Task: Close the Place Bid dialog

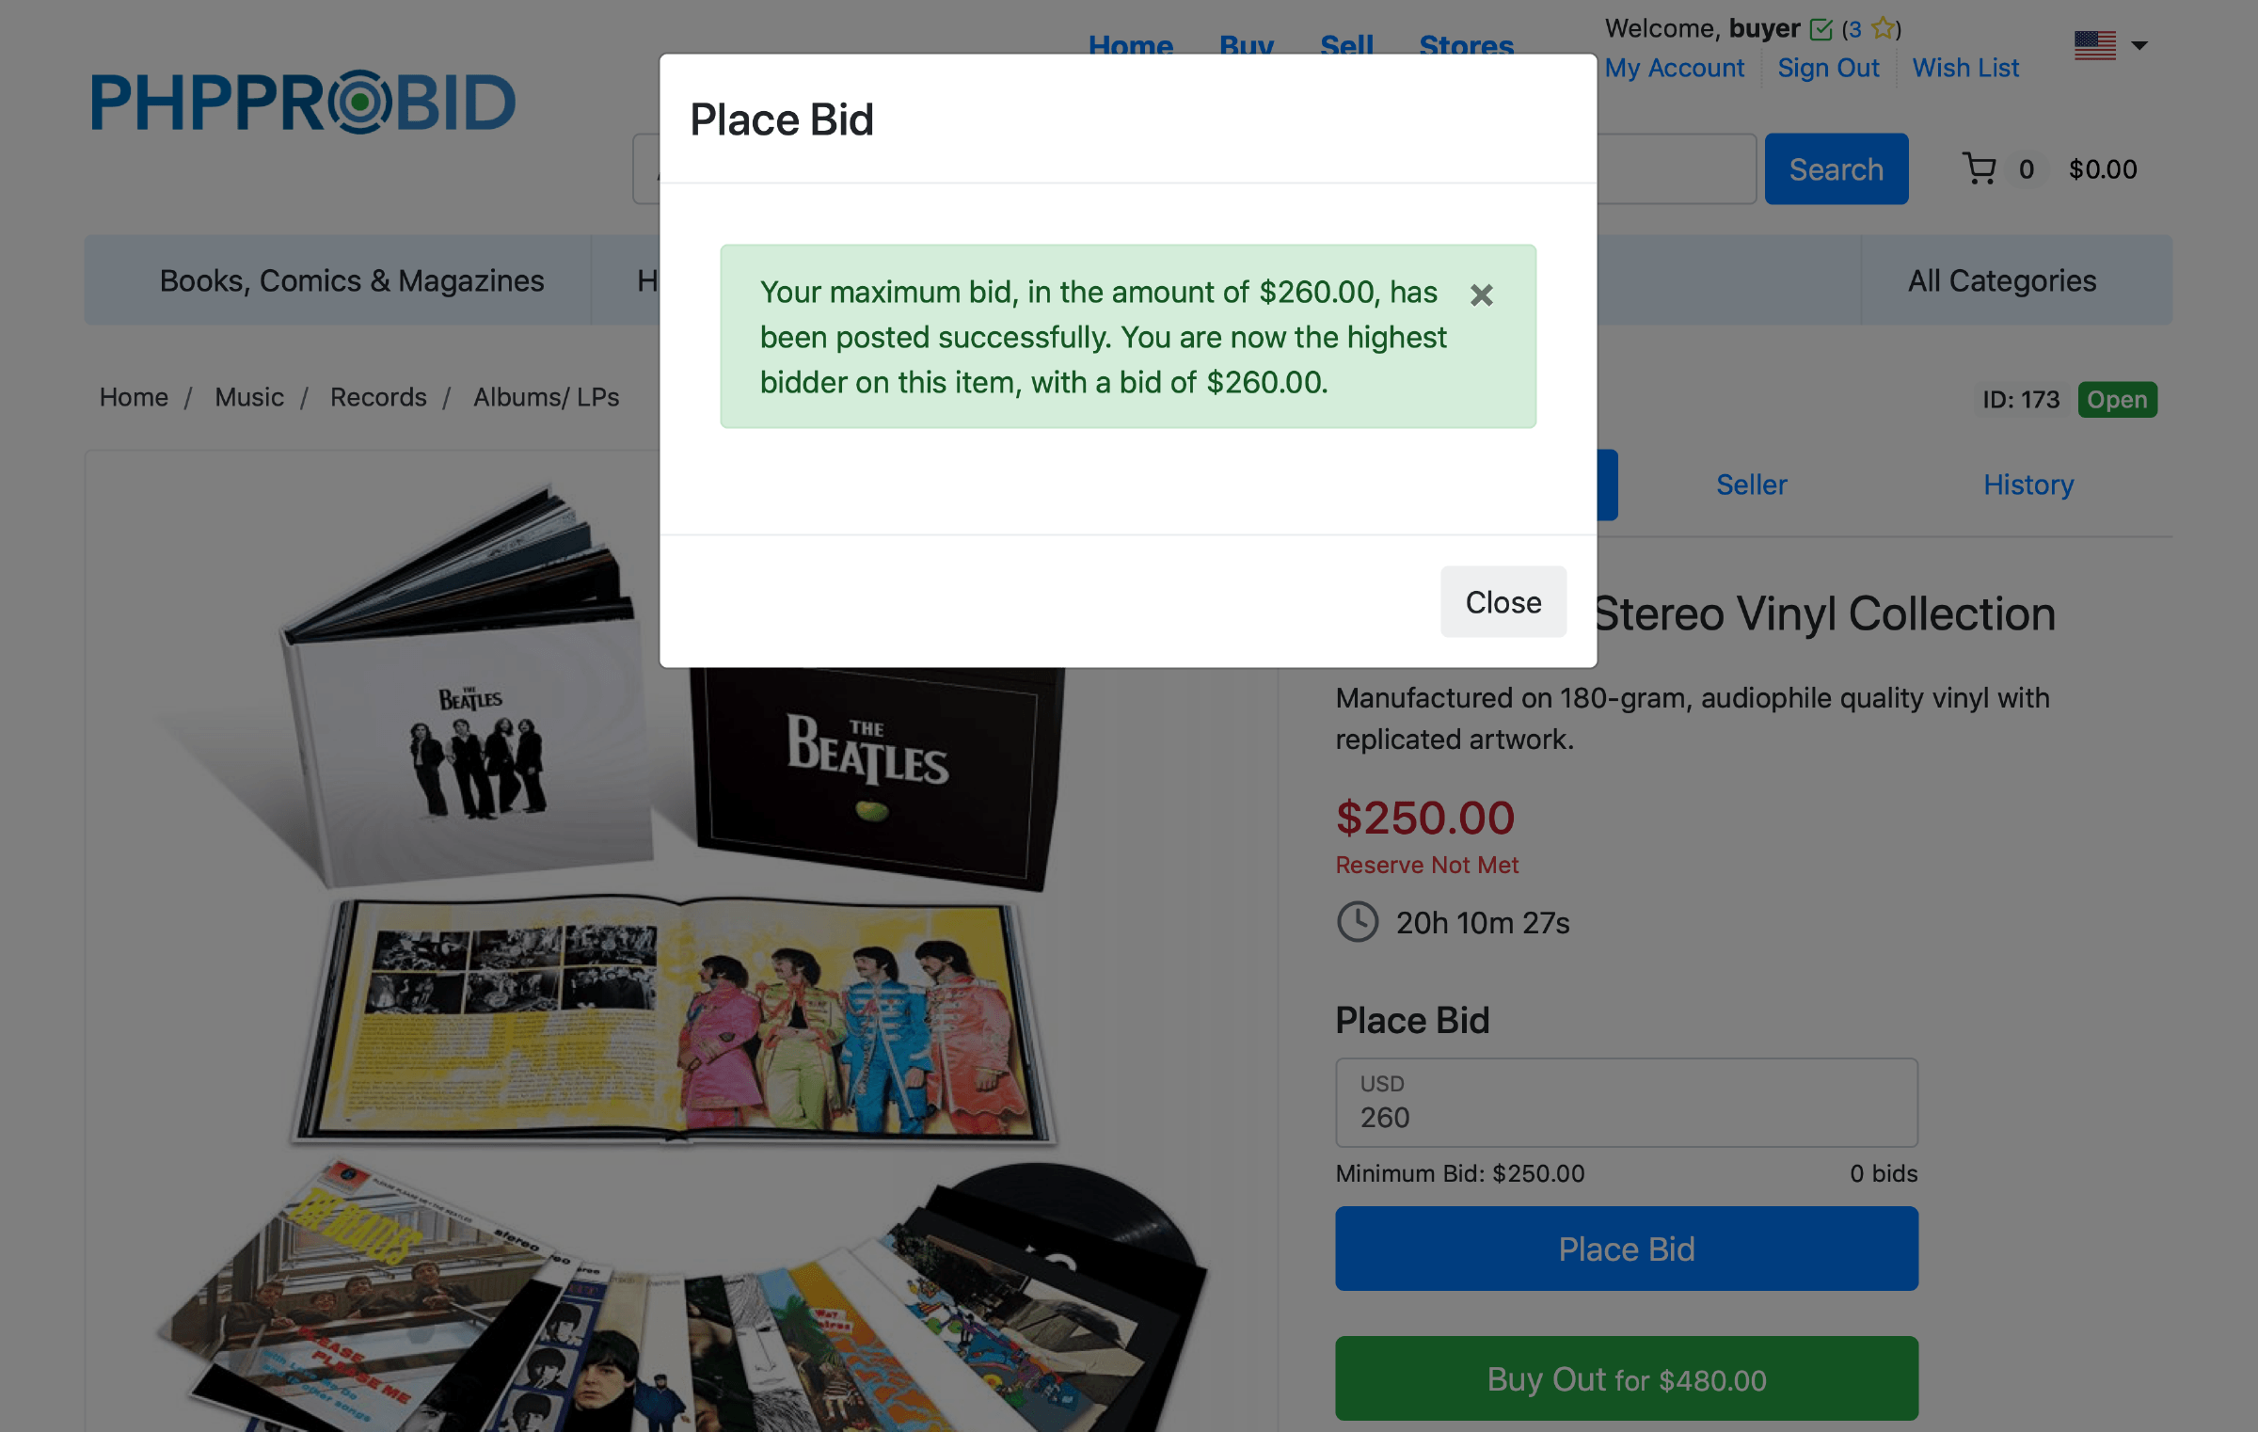Action: pos(1503,602)
